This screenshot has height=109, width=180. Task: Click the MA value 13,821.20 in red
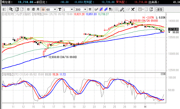tap(79, 14)
